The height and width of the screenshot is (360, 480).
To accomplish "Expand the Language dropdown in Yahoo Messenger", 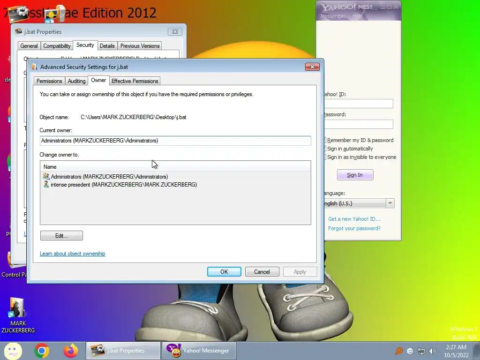I will tap(390, 203).
